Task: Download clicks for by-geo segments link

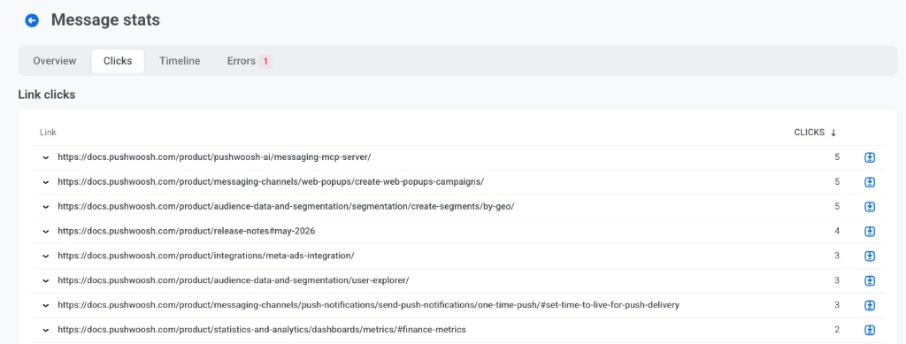Action: tap(870, 207)
